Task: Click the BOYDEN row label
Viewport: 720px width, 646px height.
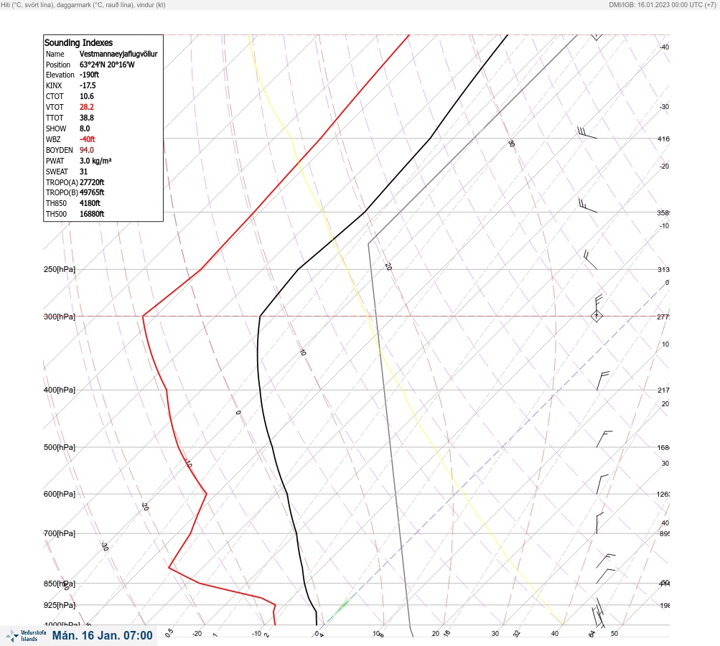Action: coord(60,150)
